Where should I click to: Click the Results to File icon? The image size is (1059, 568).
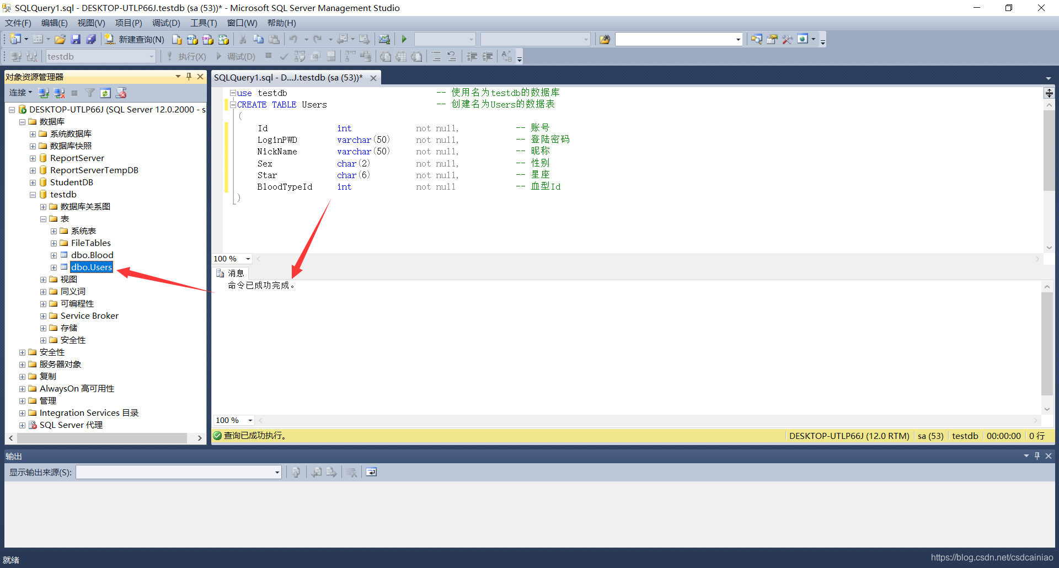(x=417, y=56)
